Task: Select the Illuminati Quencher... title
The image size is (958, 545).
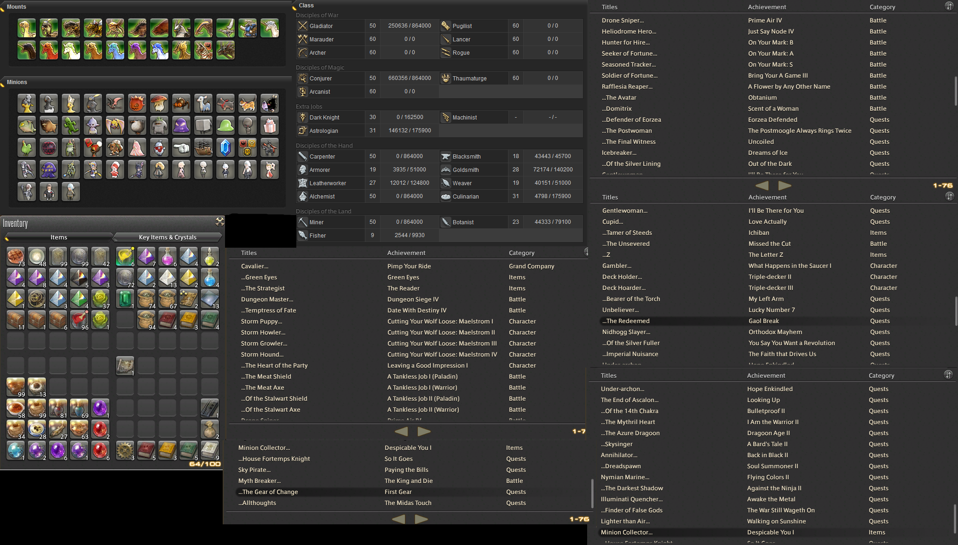Action: click(x=632, y=499)
